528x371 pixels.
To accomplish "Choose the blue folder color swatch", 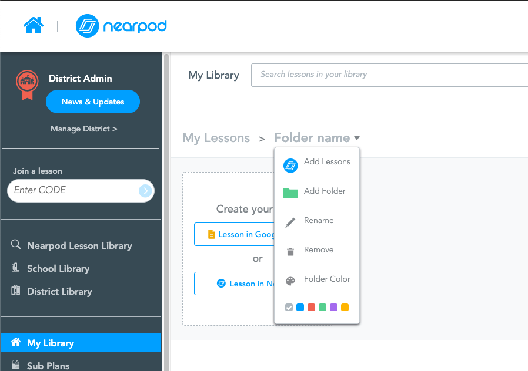I will [x=300, y=307].
